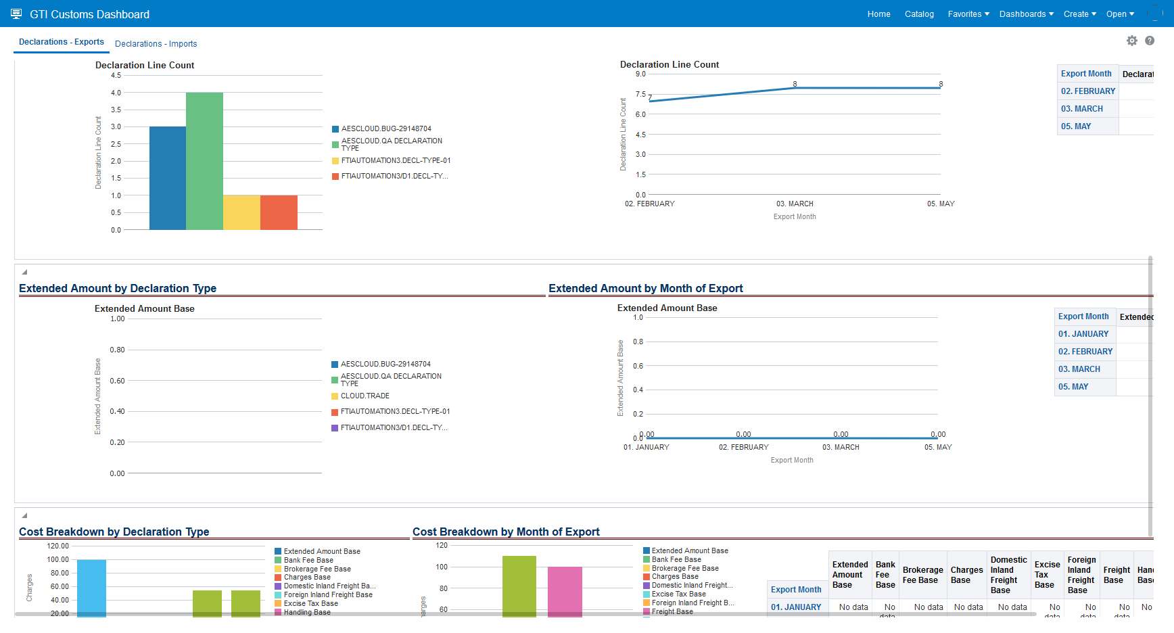Viewport: 1174px width, 633px height.
Task: Click Export Month header in Cost Breakdown table
Action: click(796, 590)
